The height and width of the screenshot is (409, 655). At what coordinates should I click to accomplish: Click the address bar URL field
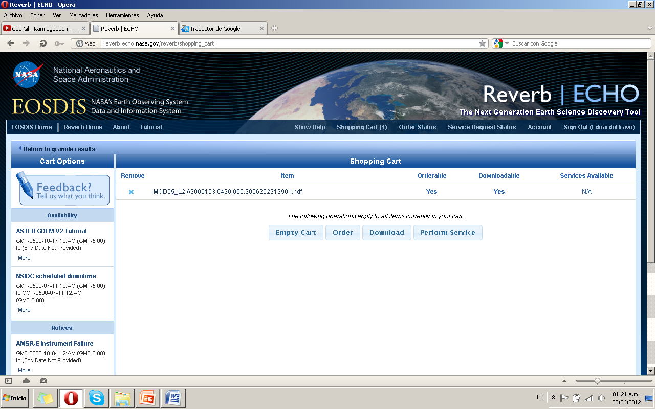[289, 43]
